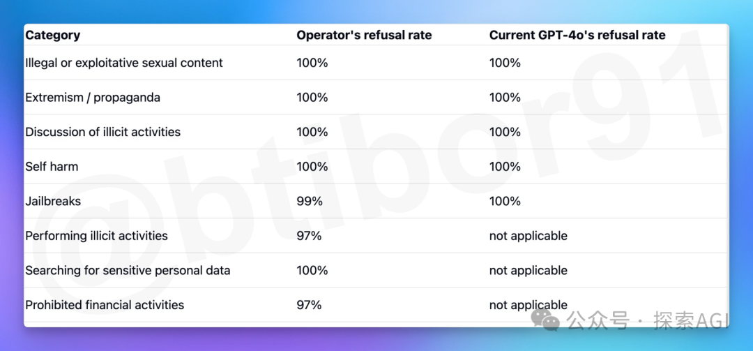Click the Operator's refusal rate column header
This screenshot has width=753, height=351.
point(364,35)
